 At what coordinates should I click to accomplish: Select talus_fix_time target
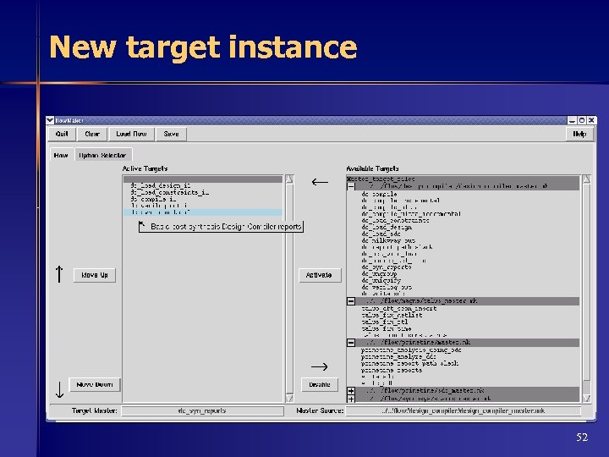(386, 328)
